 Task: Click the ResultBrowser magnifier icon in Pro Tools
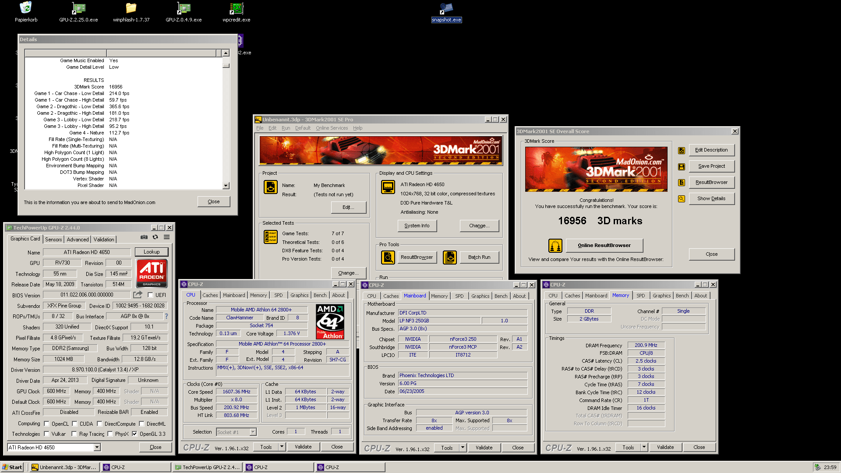coord(388,257)
